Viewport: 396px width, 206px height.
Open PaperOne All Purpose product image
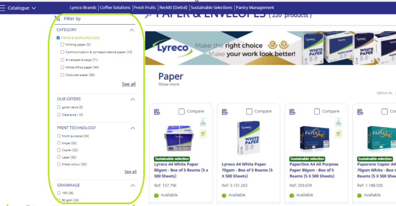[x=314, y=138]
